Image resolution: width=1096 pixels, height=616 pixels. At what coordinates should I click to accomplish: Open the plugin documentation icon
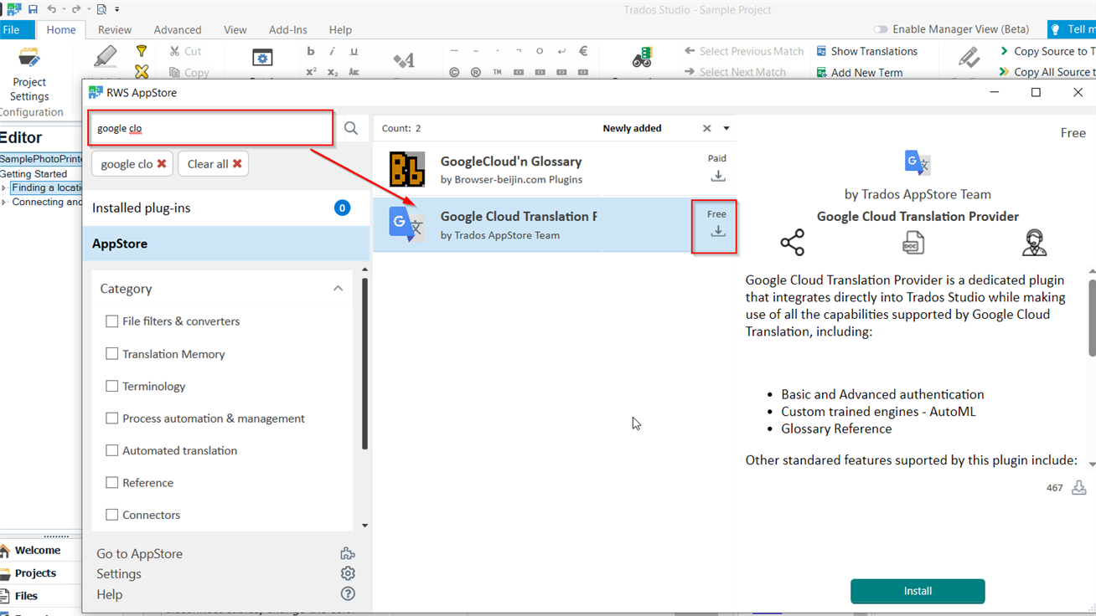click(x=912, y=243)
